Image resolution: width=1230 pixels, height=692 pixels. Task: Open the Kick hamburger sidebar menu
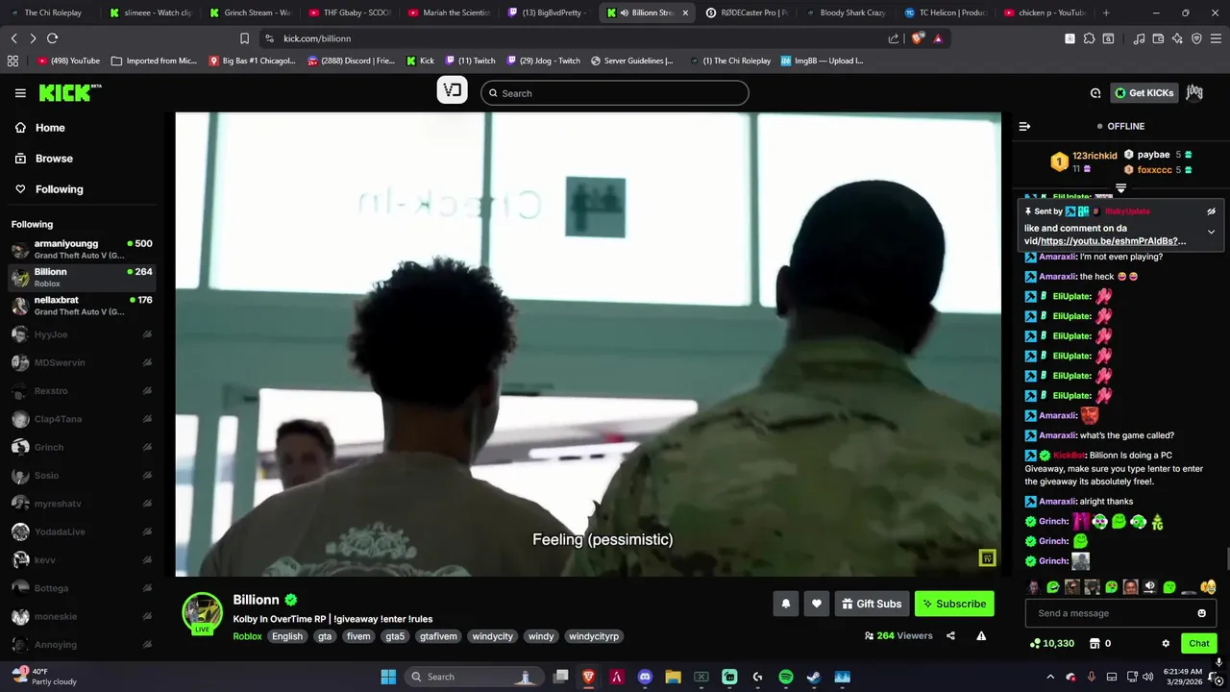(20, 93)
